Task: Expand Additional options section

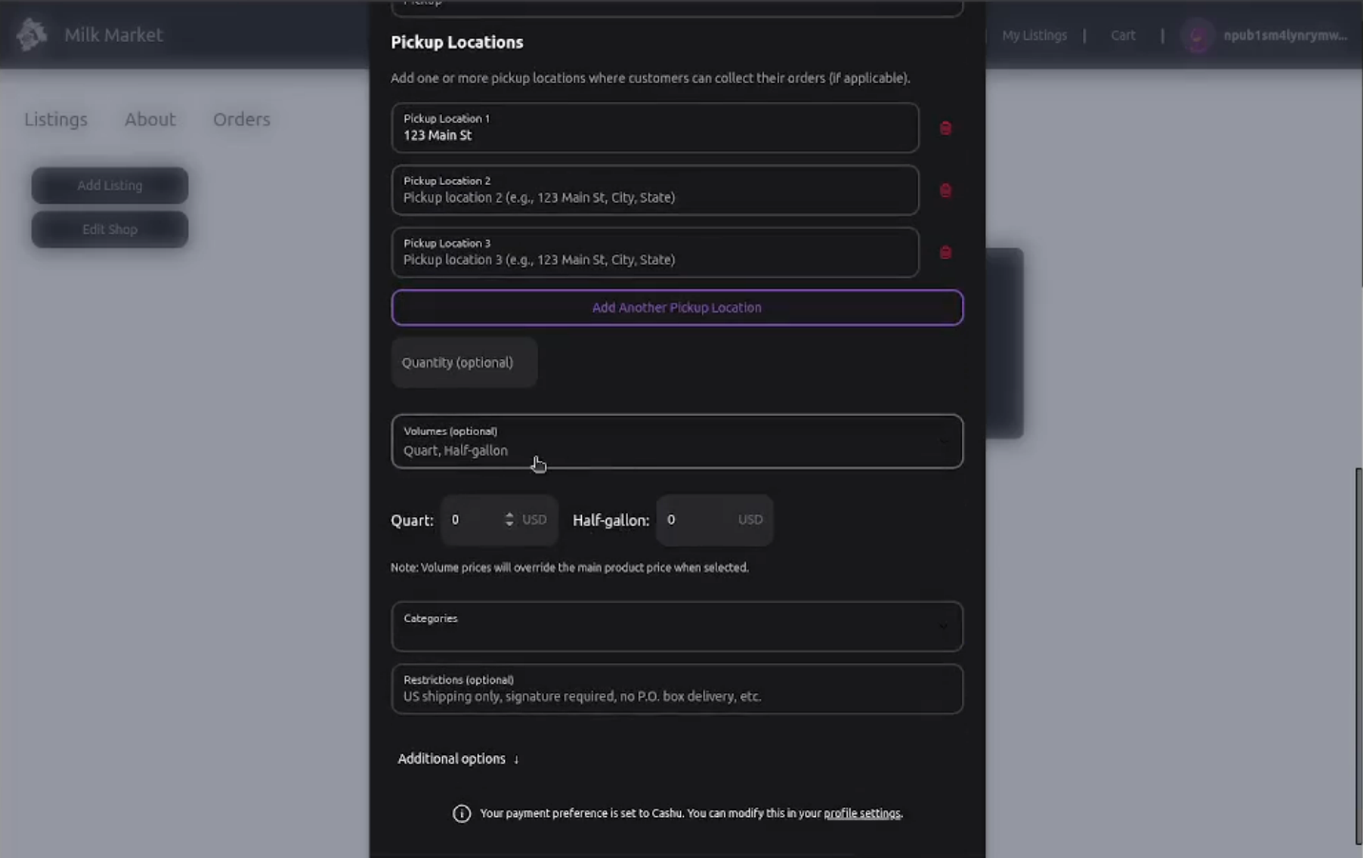Action: 458,759
